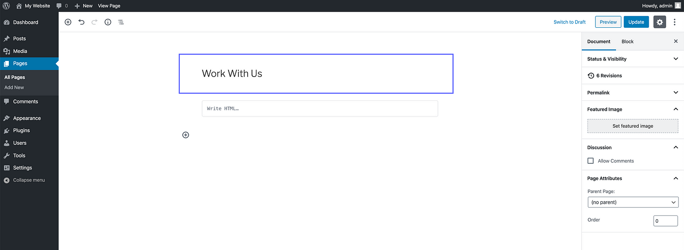Add a block using the plus icon below the HTML block
684x250 pixels.
(x=186, y=135)
